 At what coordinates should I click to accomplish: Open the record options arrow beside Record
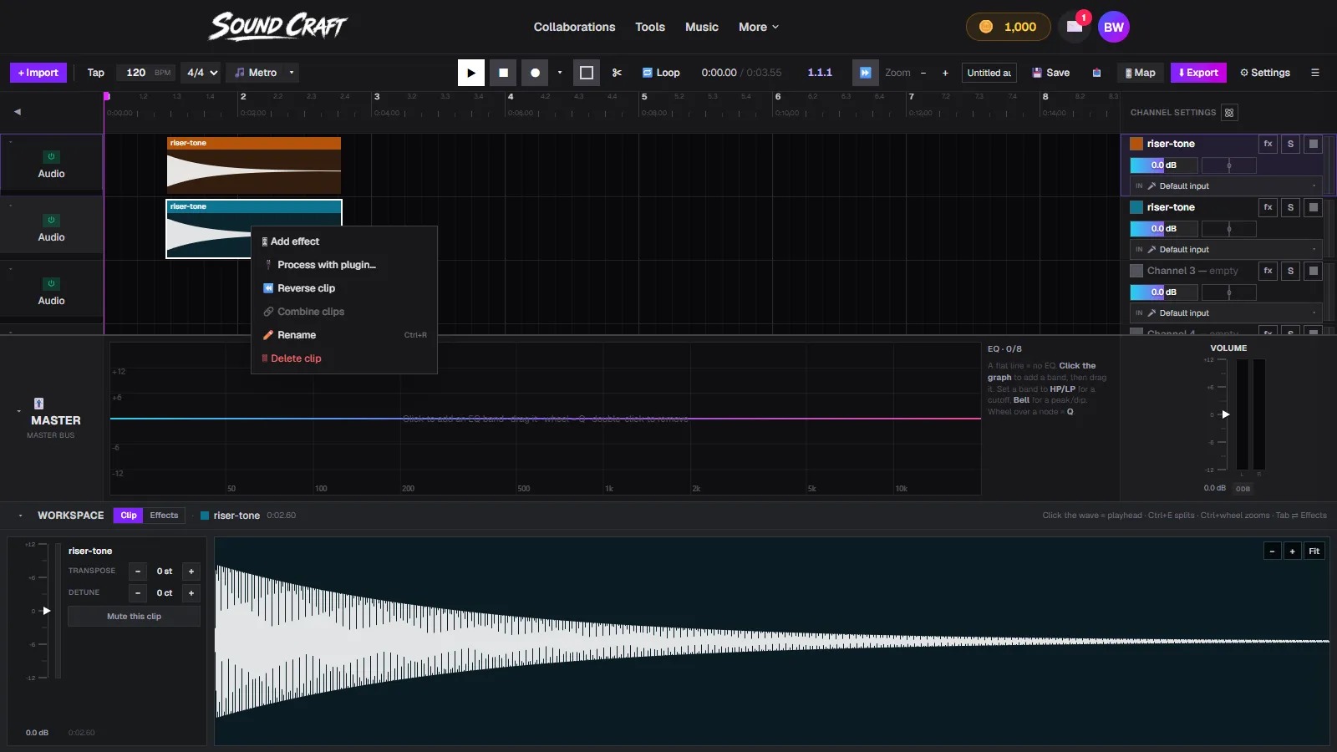[x=560, y=73]
